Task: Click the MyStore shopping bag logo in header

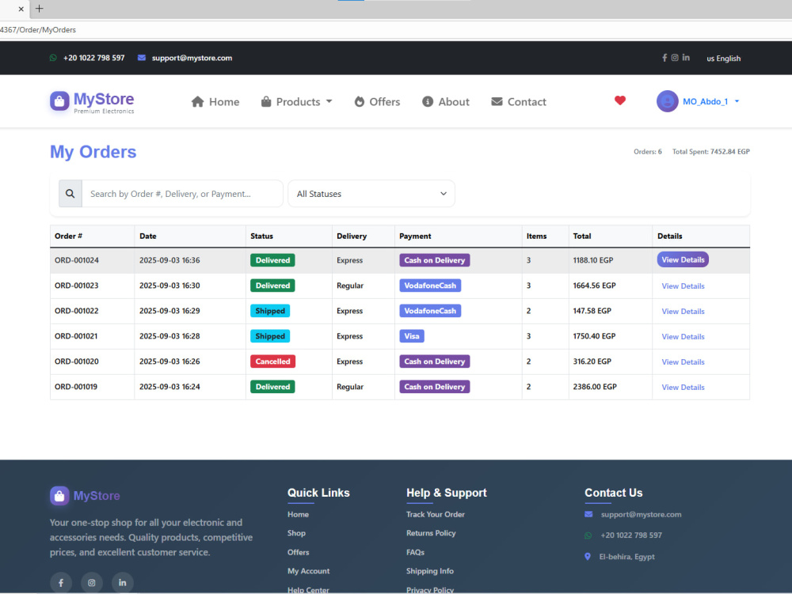Action: tap(59, 101)
